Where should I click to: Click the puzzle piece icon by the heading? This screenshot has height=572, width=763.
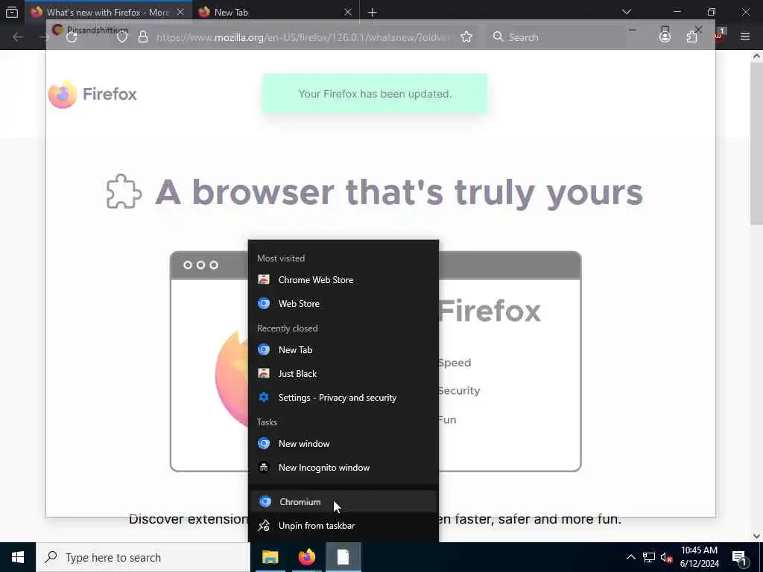(x=124, y=191)
